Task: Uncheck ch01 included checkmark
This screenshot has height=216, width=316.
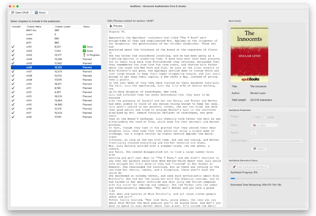Action: point(13,47)
